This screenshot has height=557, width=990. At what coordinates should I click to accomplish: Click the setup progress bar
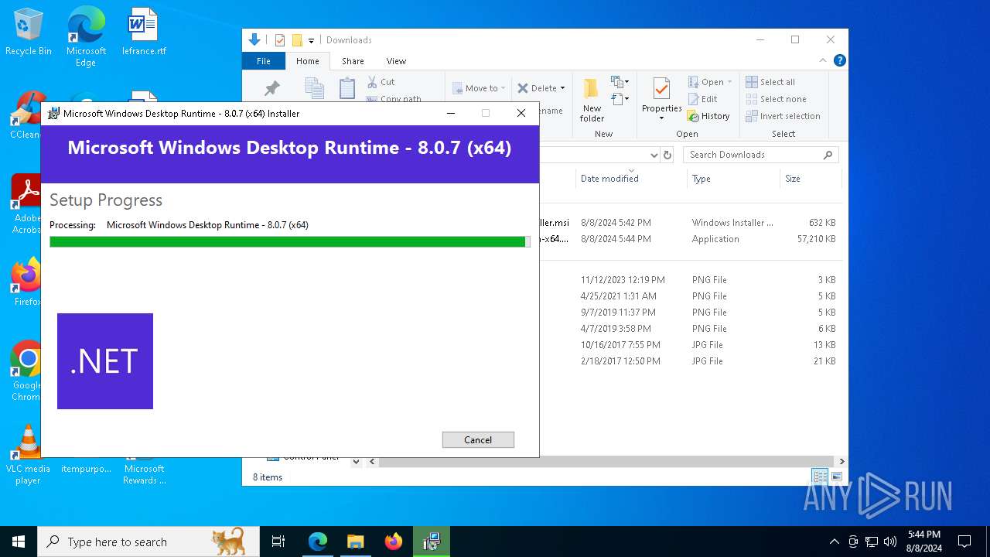point(289,242)
